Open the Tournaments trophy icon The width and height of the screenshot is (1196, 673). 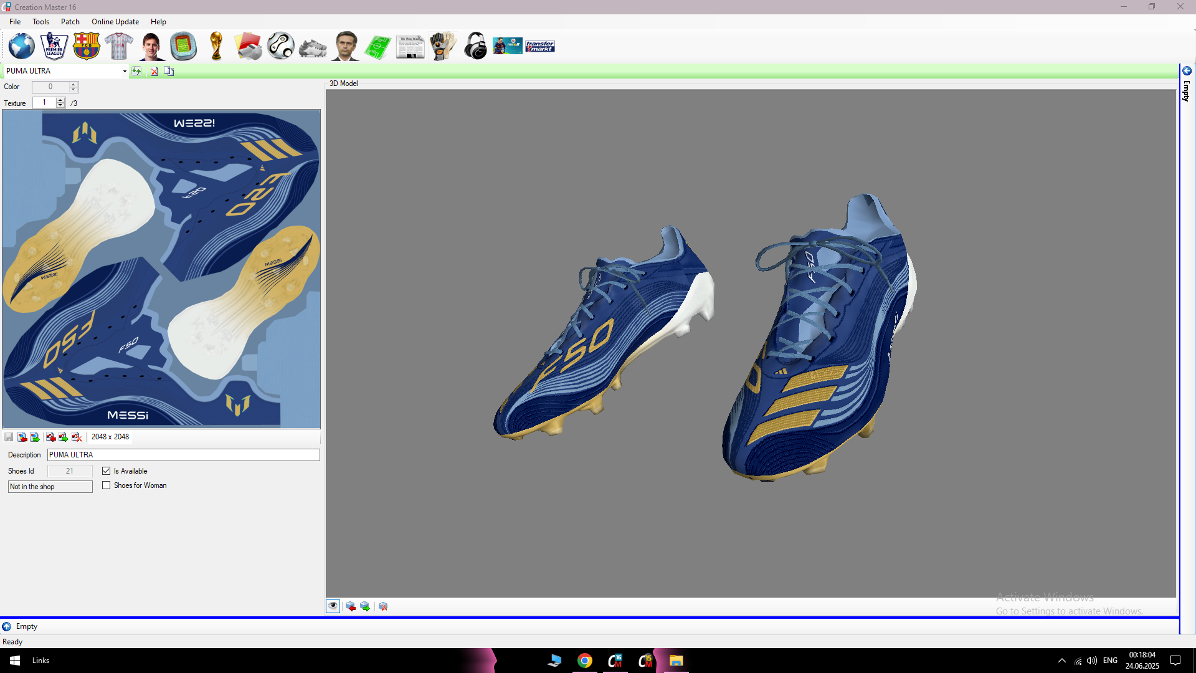[x=216, y=46]
